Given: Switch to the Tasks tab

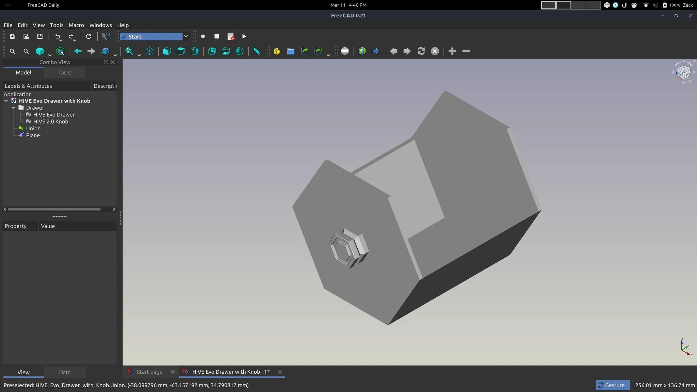Looking at the screenshot, I should click(65, 72).
